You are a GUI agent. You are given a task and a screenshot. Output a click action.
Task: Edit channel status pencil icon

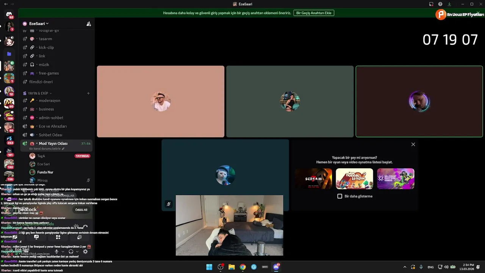pyautogui.click(x=63, y=149)
